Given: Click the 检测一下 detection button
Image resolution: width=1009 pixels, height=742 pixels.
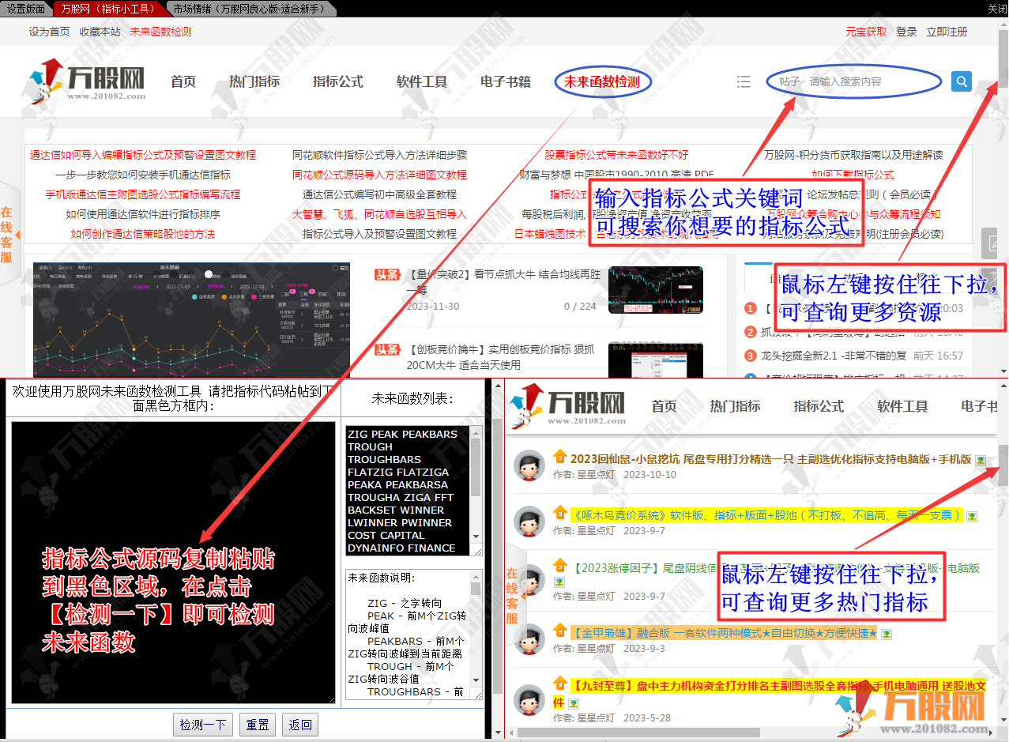Looking at the screenshot, I should [202, 724].
